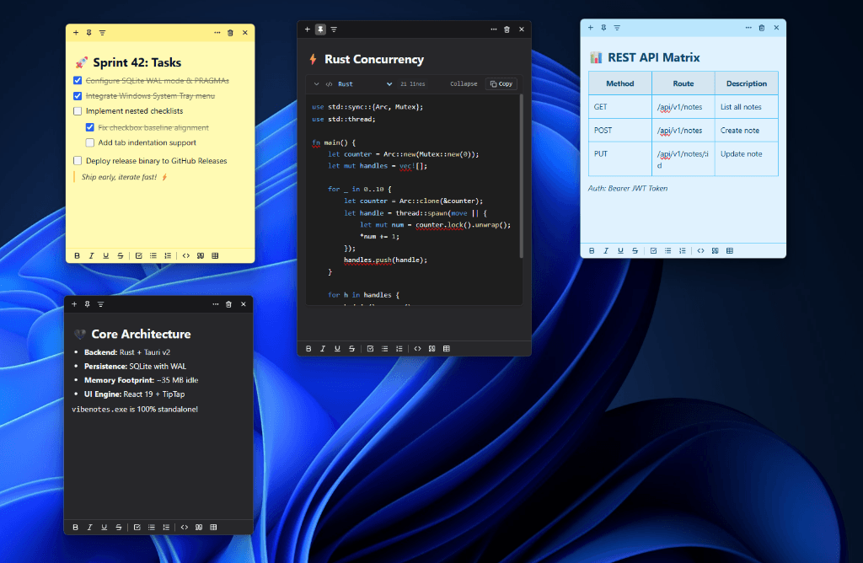
Task: Create a new note from REST API Matrix
Action: pos(591,28)
